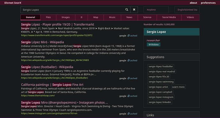
Task: Open cached copy of the Transfermarkt result
Action: [132, 35]
